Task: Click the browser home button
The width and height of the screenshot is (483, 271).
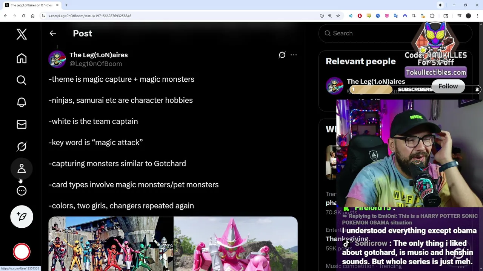Action: pyautogui.click(x=32, y=16)
